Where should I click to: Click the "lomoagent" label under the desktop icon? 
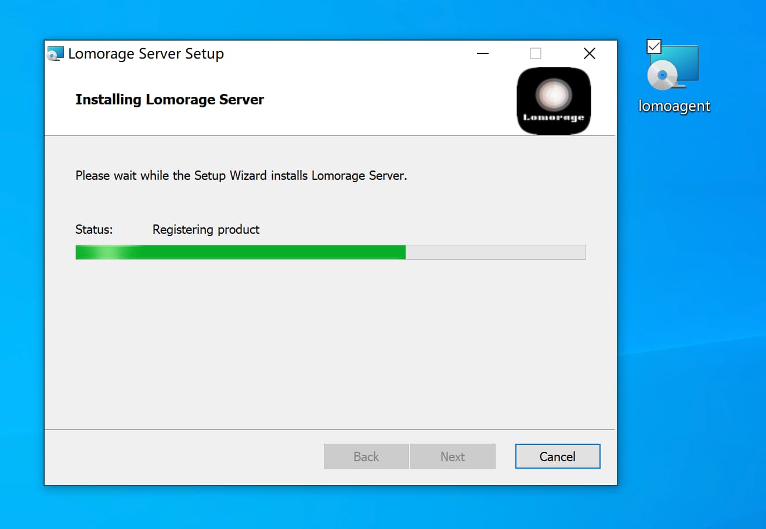pyautogui.click(x=674, y=106)
